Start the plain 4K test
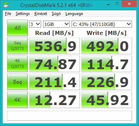139x126 pixels. tap(17, 100)
